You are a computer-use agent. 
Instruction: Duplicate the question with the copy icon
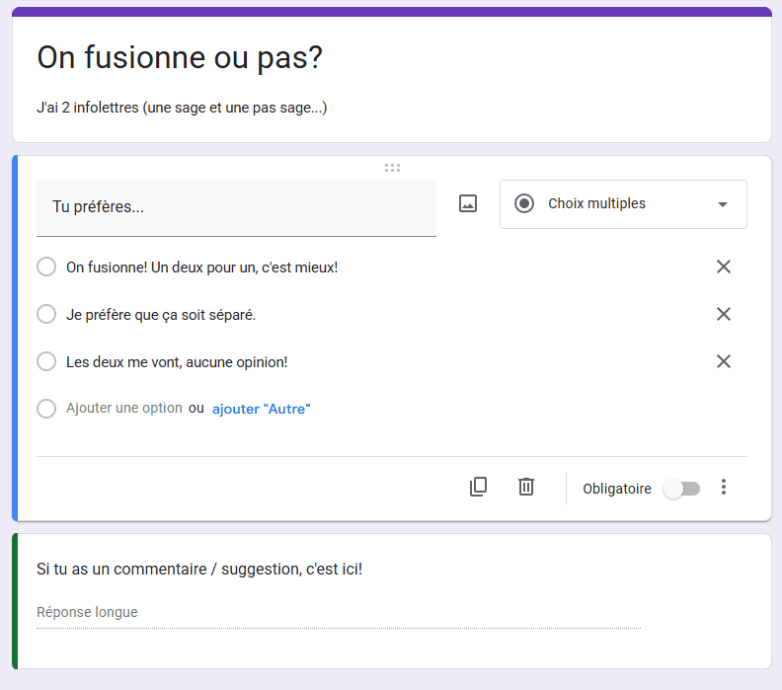478,487
